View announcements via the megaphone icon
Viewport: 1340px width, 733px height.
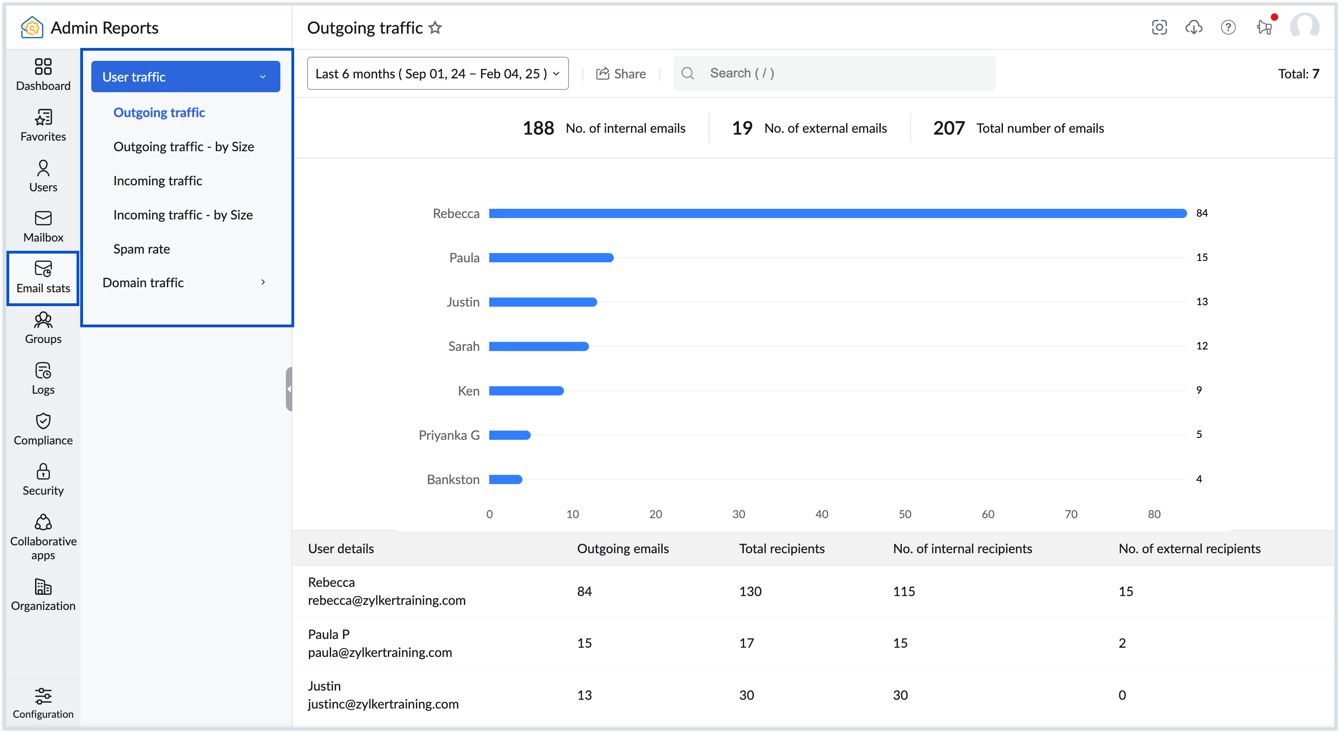click(x=1263, y=27)
